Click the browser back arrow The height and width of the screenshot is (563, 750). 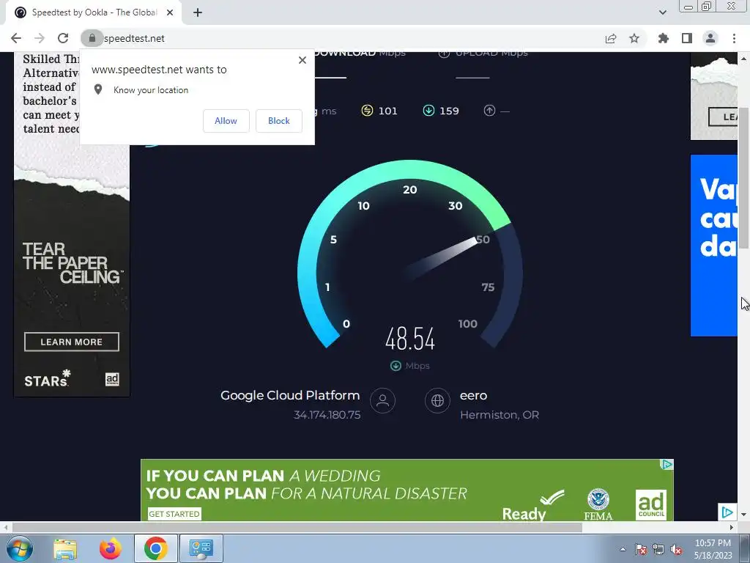point(16,38)
